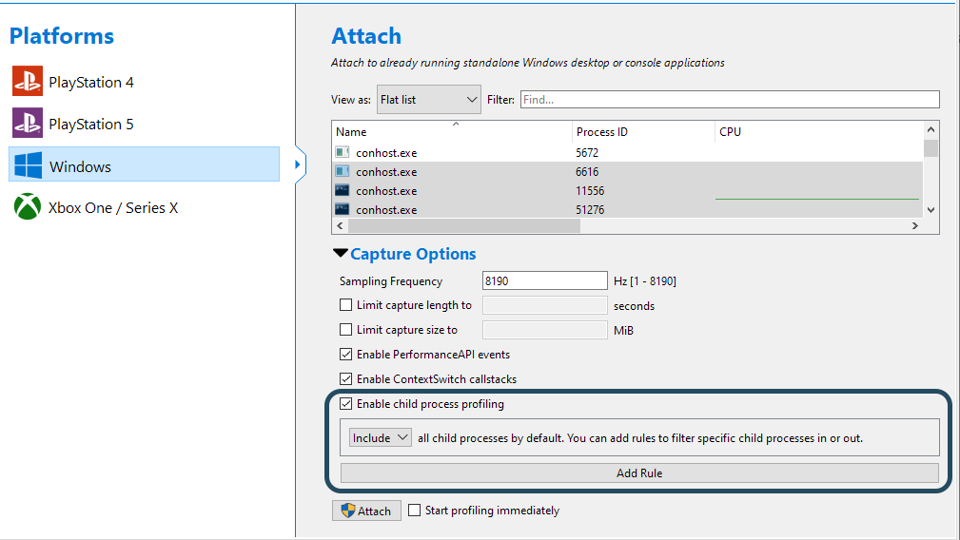The image size is (960, 540).
Task: Sort process list by Process ID column
Action: 641,132
